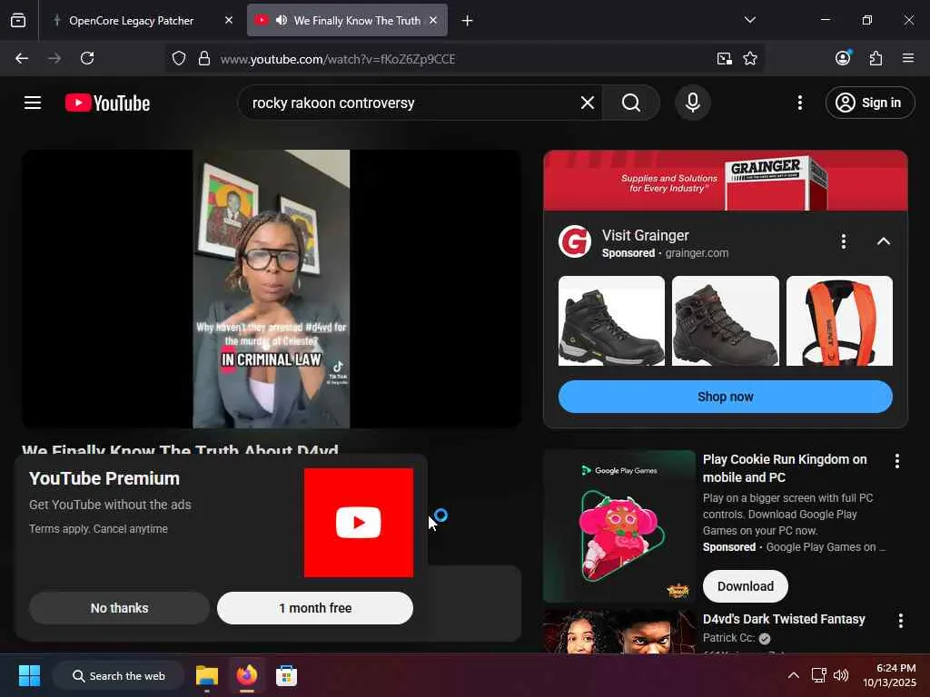
Task: Download Google Play Games
Action: (x=746, y=586)
